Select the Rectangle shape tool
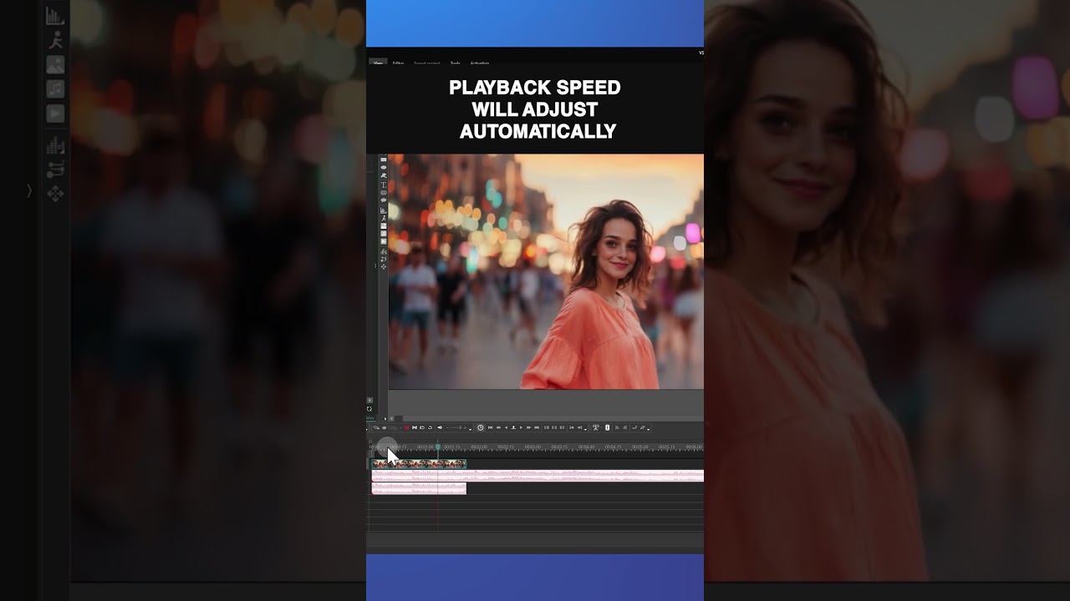Image resolution: width=1070 pixels, height=601 pixels. 384,159
